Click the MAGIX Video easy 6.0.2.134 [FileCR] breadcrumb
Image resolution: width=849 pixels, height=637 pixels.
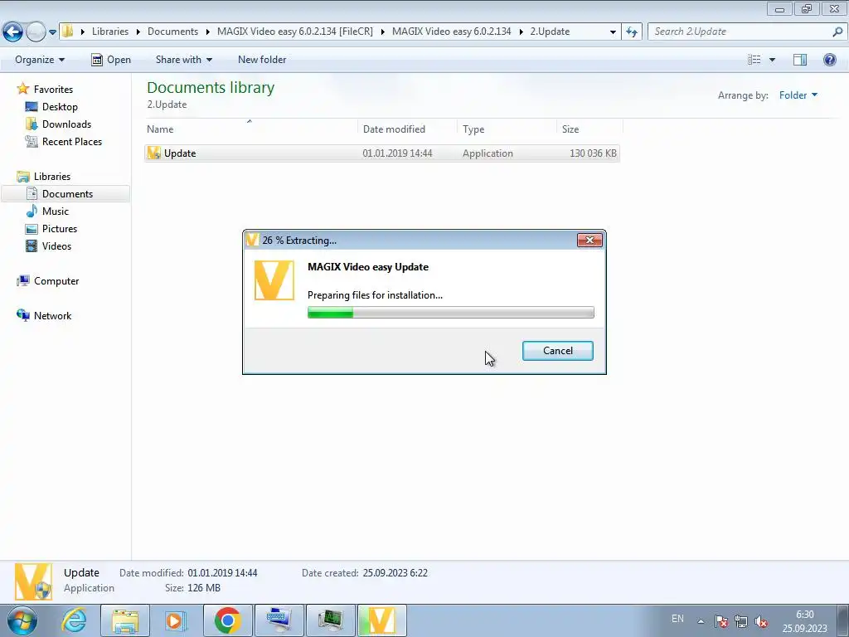pos(294,32)
